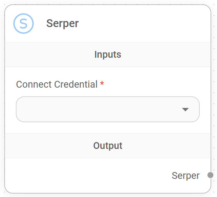The height and width of the screenshot is (197, 217).
Task: Click the red required asterisk marker
Action: pos(102,84)
